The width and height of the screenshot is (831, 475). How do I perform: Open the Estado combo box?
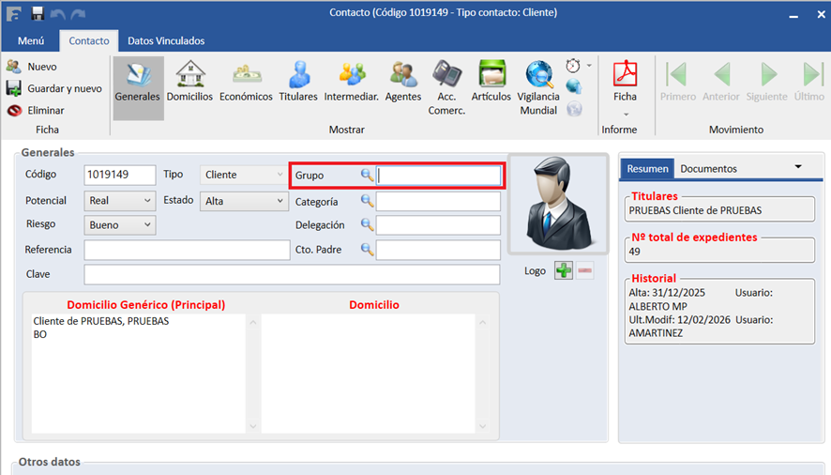coord(280,200)
